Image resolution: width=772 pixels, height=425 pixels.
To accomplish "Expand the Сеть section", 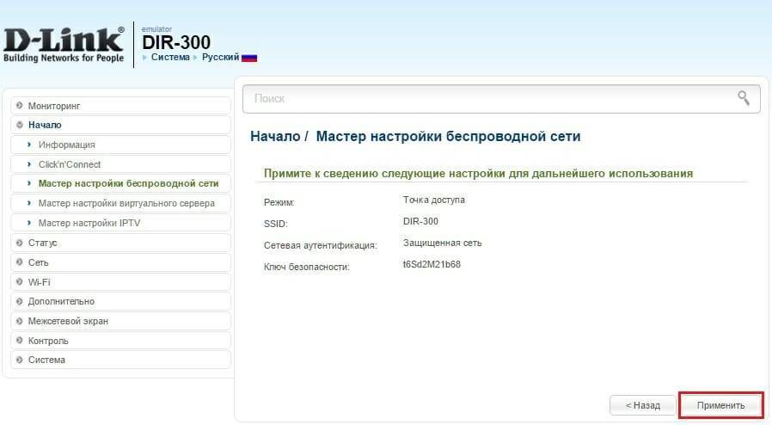I will click(x=120, y=262).
